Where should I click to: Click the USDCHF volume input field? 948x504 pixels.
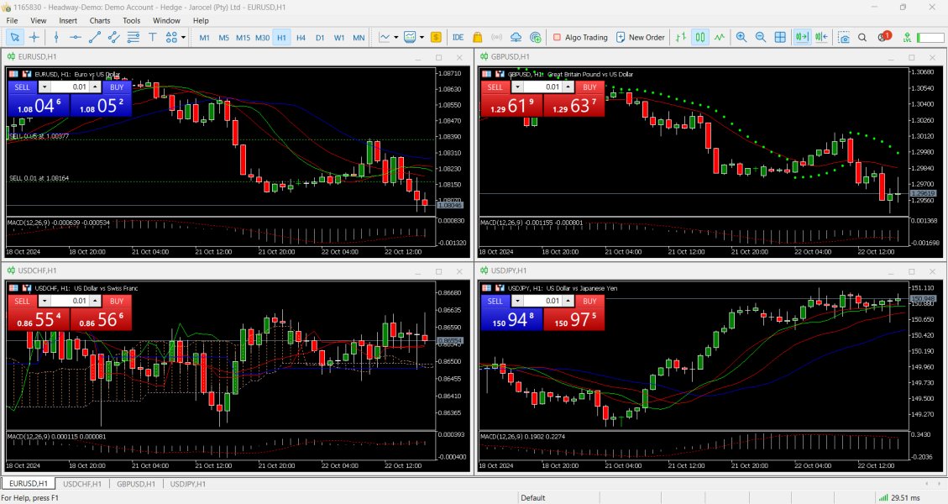(x=70, y=301)
